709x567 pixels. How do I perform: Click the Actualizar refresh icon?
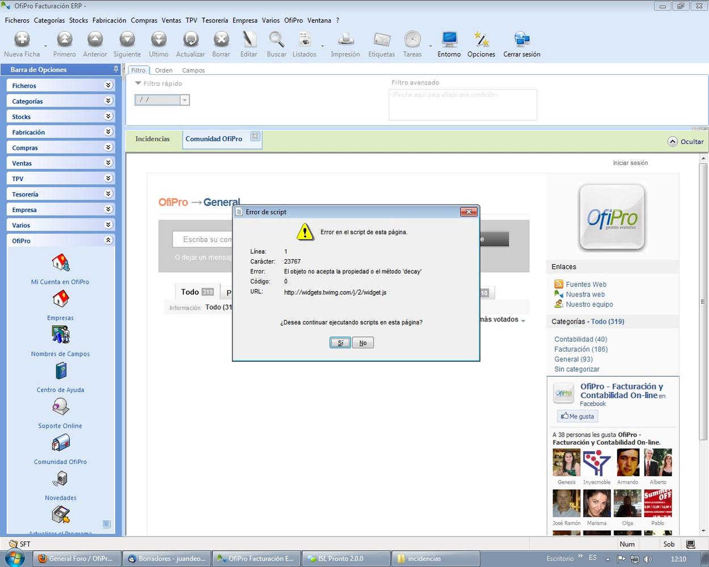tap(191, 39)
